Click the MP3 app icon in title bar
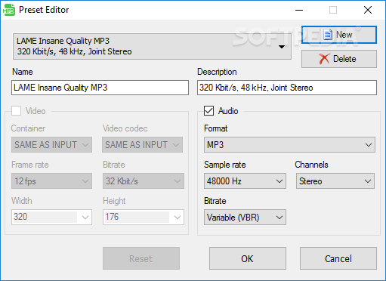 click(x=9, y=10)
